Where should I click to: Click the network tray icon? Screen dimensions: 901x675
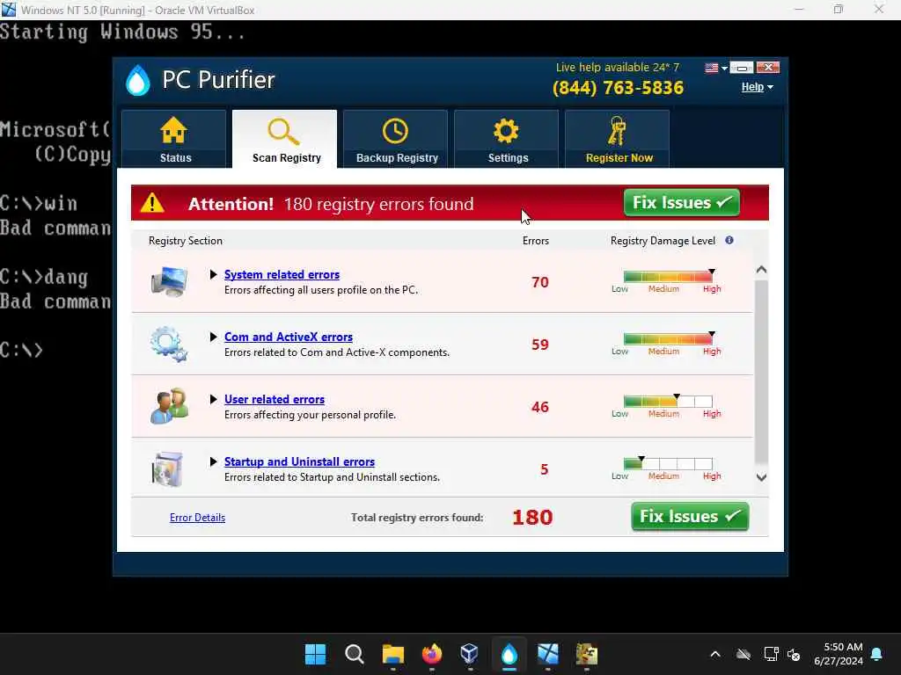(x=771, y=654)
